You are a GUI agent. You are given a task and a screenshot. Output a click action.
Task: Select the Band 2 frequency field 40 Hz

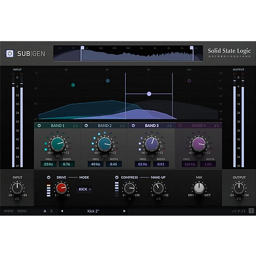95,164
